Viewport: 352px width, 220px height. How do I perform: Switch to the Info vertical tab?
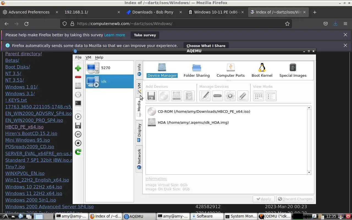tap(139, 70)
